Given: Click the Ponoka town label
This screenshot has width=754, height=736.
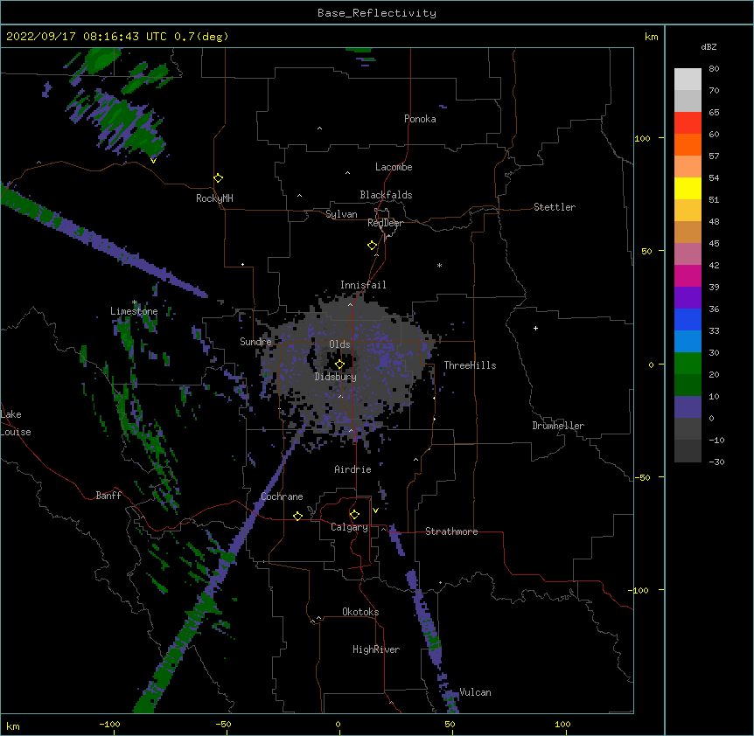Looking at the screenshot, I should (420, 119).
